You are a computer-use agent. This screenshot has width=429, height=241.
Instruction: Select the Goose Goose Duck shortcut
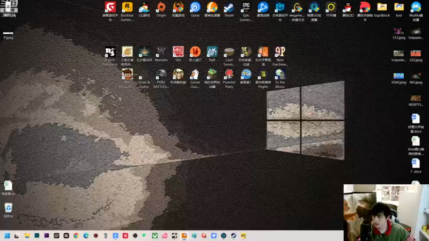(x=195, y=78)
